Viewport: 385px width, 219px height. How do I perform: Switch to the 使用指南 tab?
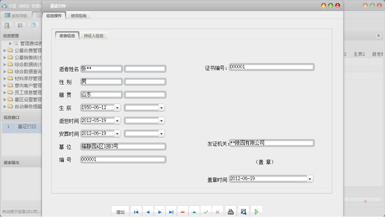pos(79,16)
